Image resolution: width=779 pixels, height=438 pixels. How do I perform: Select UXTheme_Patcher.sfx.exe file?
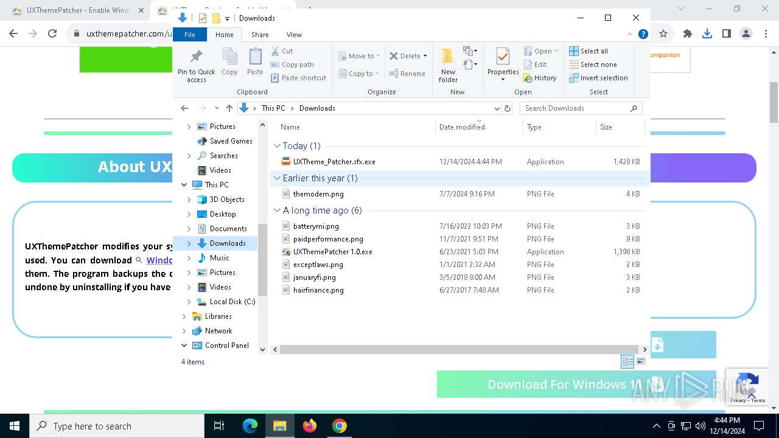point(334,162)
